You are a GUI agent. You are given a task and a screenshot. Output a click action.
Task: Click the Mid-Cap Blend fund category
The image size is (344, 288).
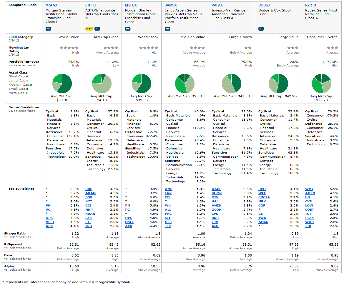click(106, 37)
